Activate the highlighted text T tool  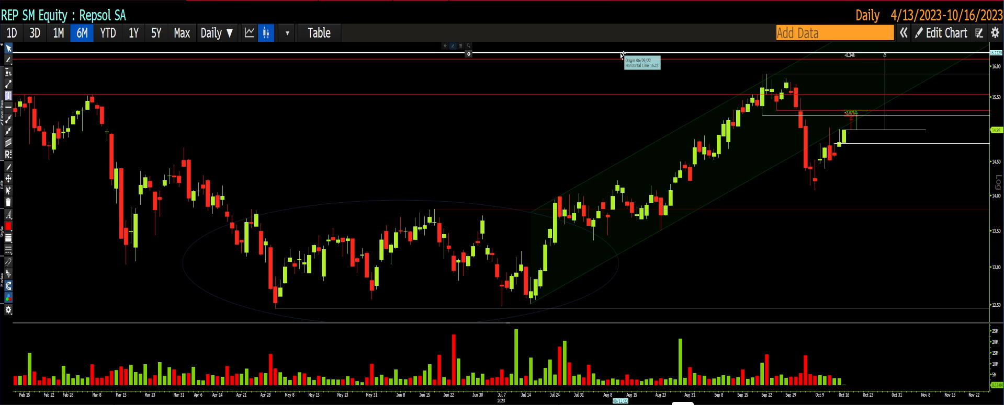(x=8, y=96)
